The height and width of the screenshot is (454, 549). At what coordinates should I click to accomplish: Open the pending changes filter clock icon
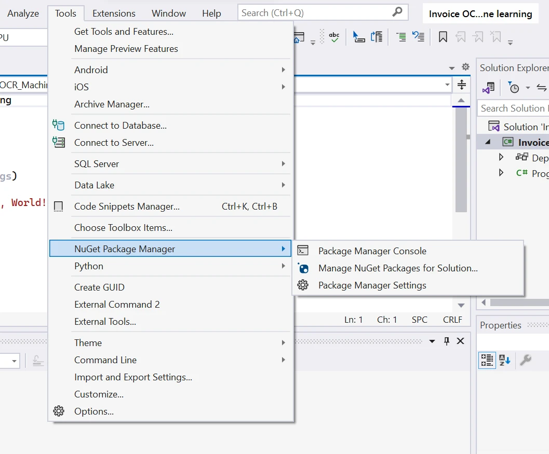coord(514,88)
